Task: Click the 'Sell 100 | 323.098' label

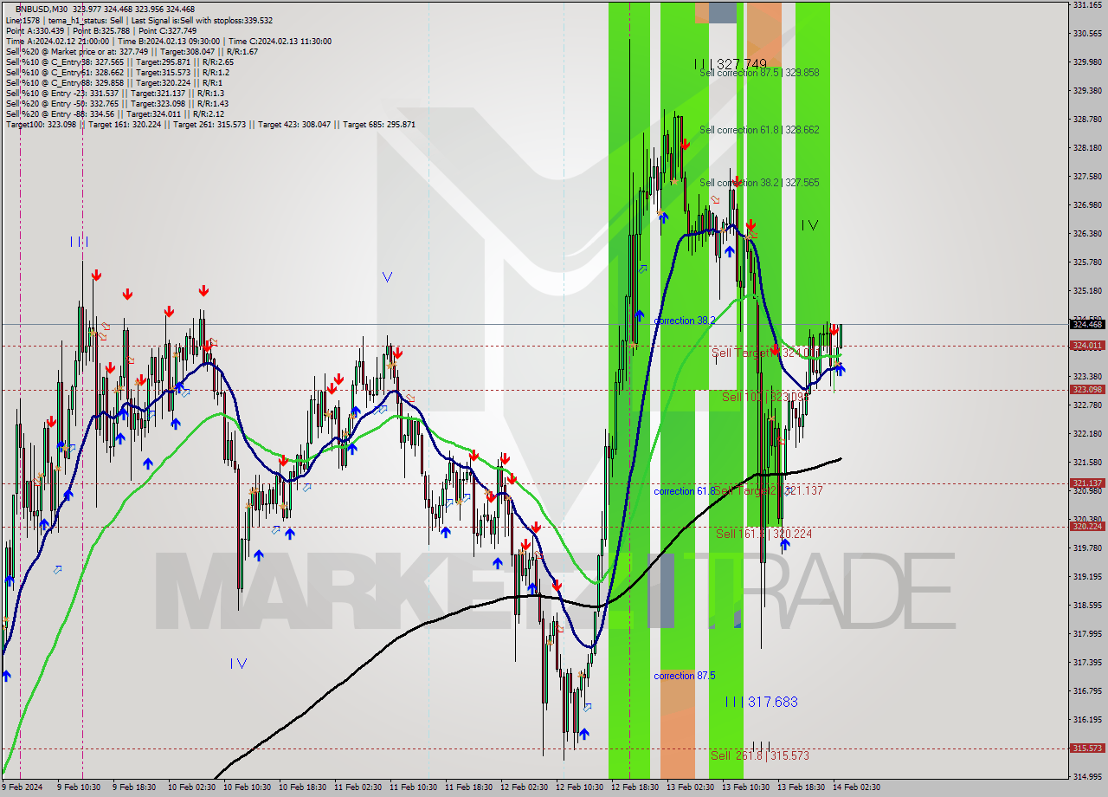Action: pos(766,397)
